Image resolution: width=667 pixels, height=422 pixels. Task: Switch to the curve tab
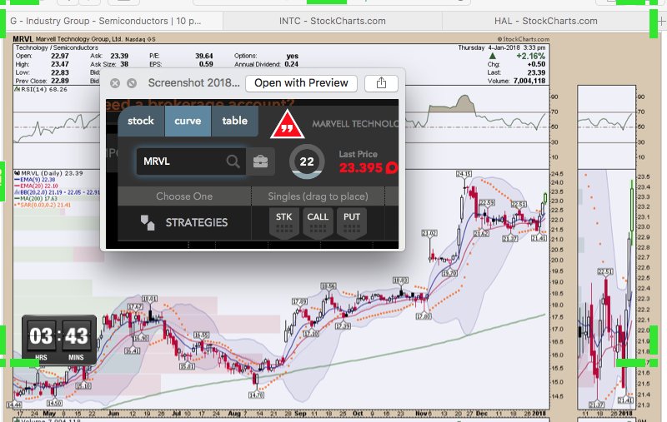pos(188,121)
